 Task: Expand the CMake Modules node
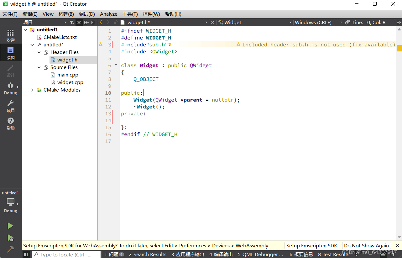(x=32, y=90)
